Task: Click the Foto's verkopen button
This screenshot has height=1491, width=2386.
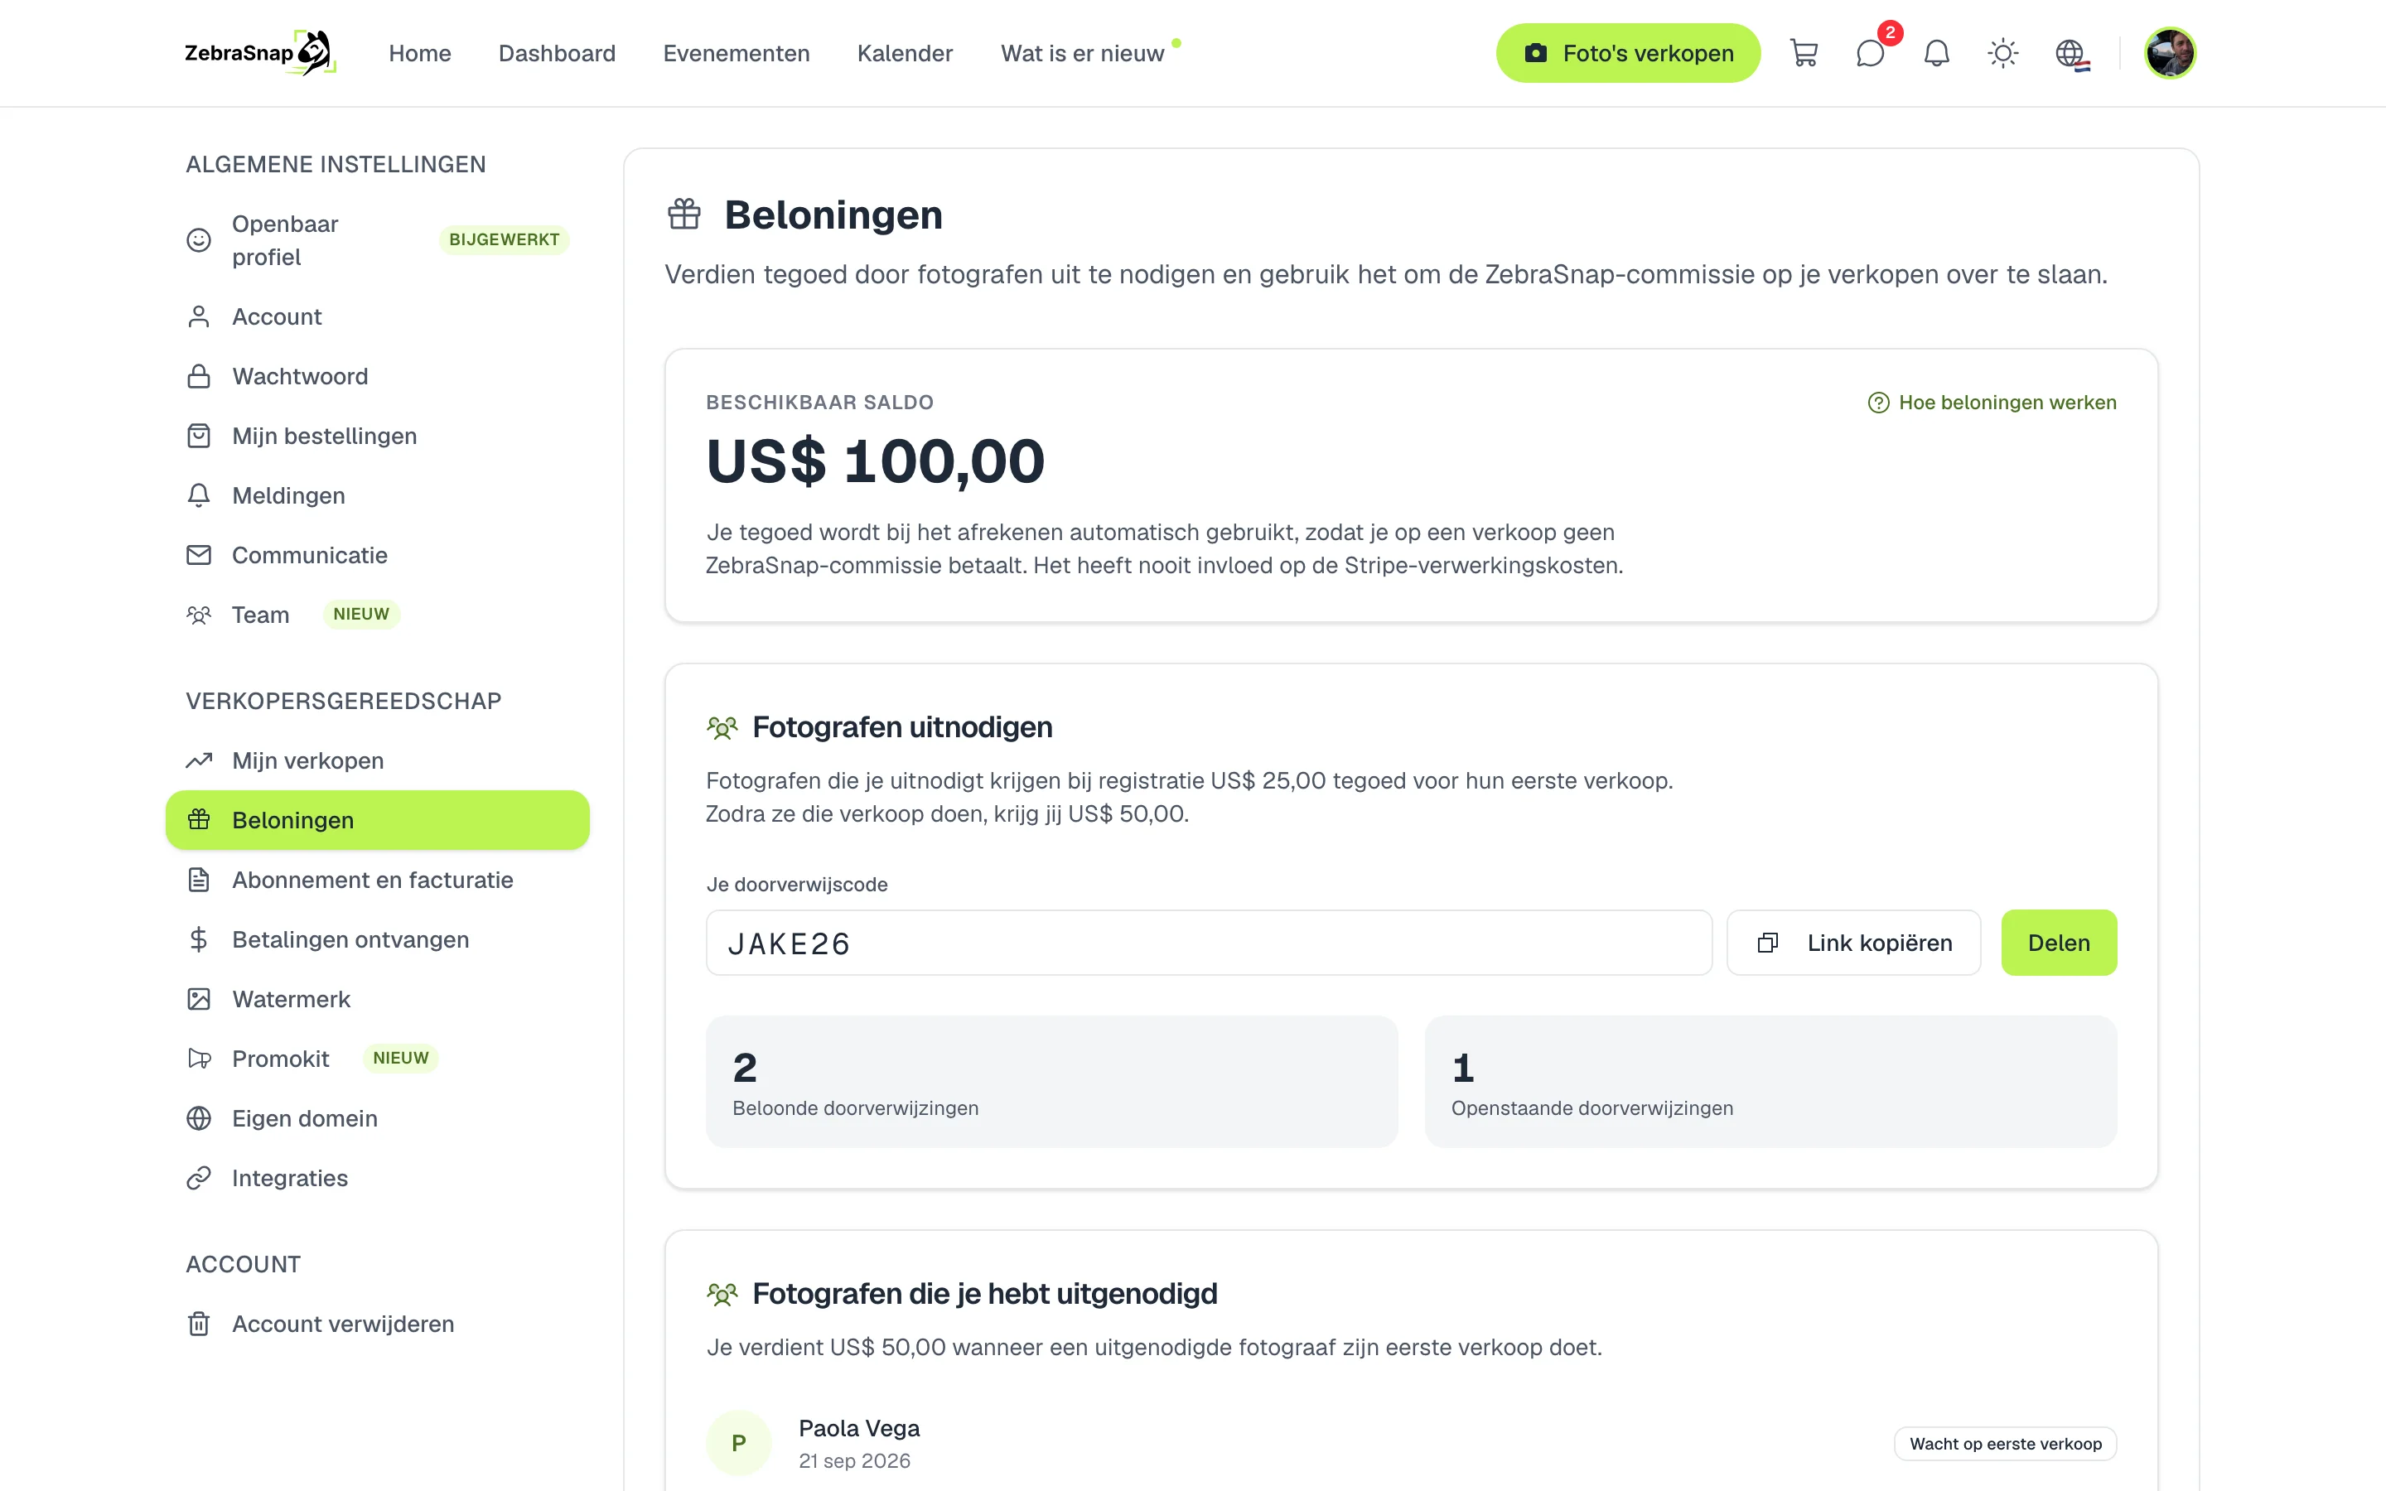Action: pyautogui.click(x=1628, y=53)
